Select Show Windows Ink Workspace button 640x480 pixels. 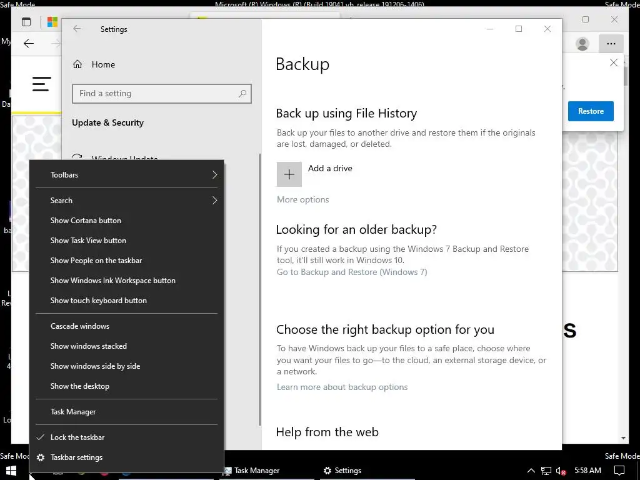click(126, 281)
